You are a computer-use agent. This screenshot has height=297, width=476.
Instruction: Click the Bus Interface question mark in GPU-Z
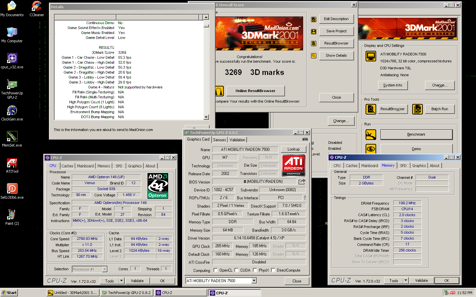click(305, 198)
